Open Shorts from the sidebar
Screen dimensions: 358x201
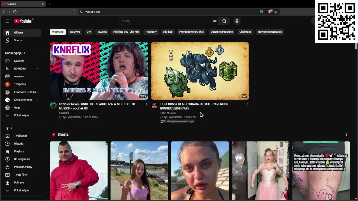tap(22, 40)
